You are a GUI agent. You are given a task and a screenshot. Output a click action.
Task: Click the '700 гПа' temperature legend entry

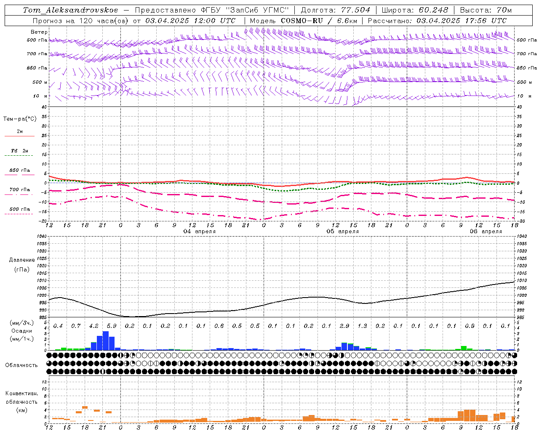[x=20, y=189]
